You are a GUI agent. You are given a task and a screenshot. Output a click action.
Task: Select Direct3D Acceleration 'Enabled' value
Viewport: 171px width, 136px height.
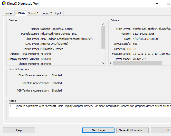click(x=57, y=83)
